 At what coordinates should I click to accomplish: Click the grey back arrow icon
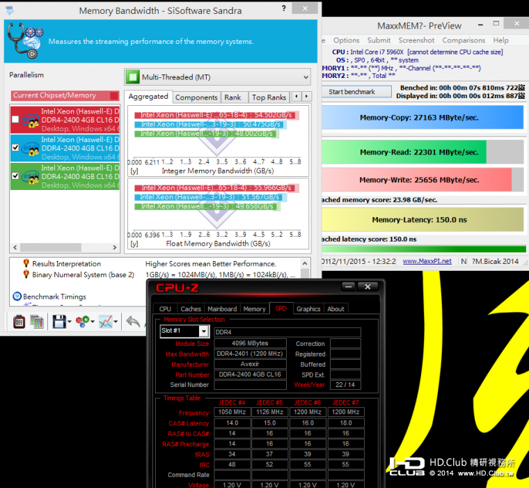(x=133, y=322)
